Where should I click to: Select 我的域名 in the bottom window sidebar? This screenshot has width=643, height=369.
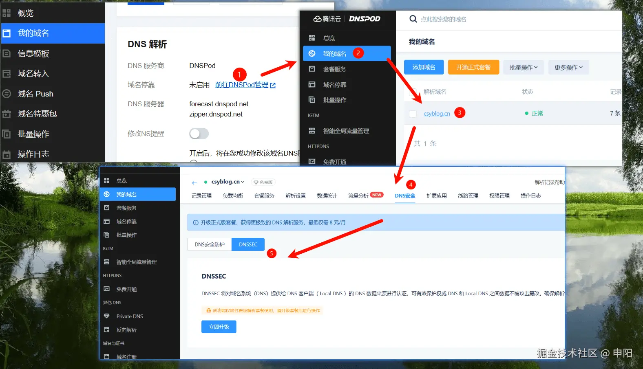click(138, 194)
